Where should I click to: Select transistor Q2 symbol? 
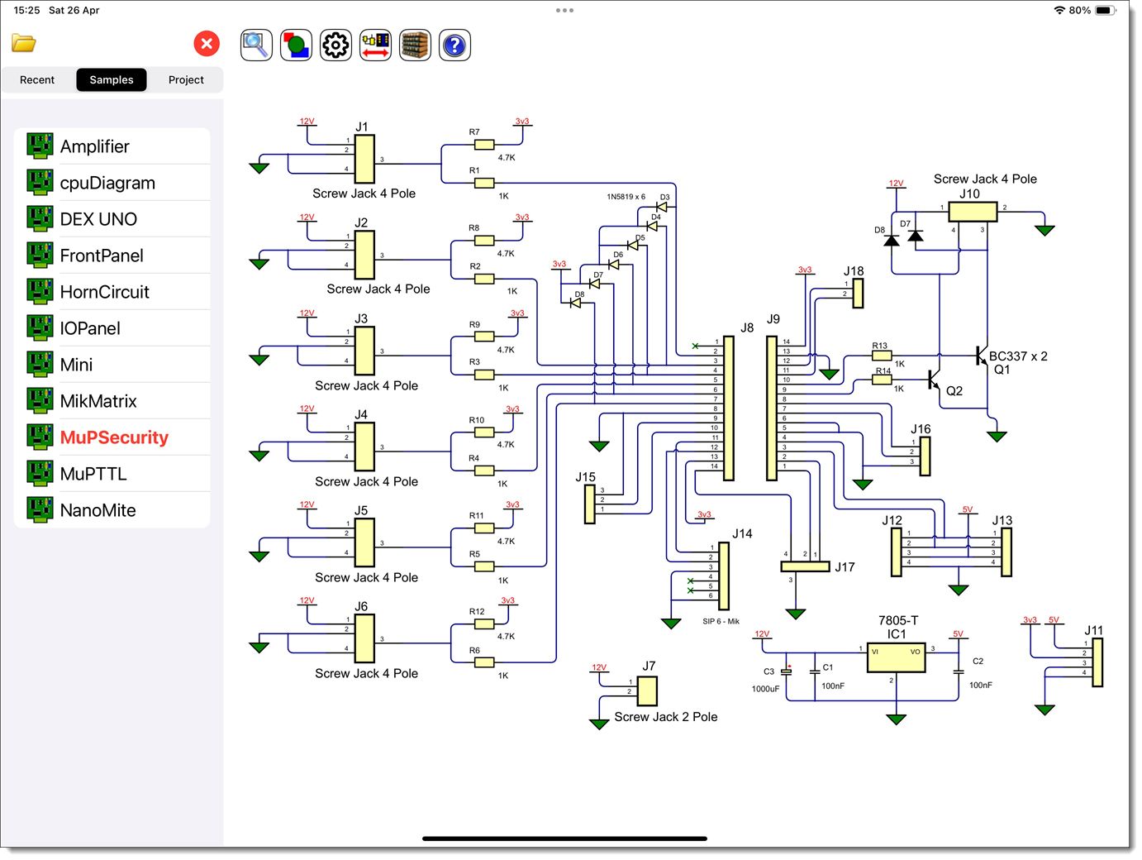coord(935,380)
